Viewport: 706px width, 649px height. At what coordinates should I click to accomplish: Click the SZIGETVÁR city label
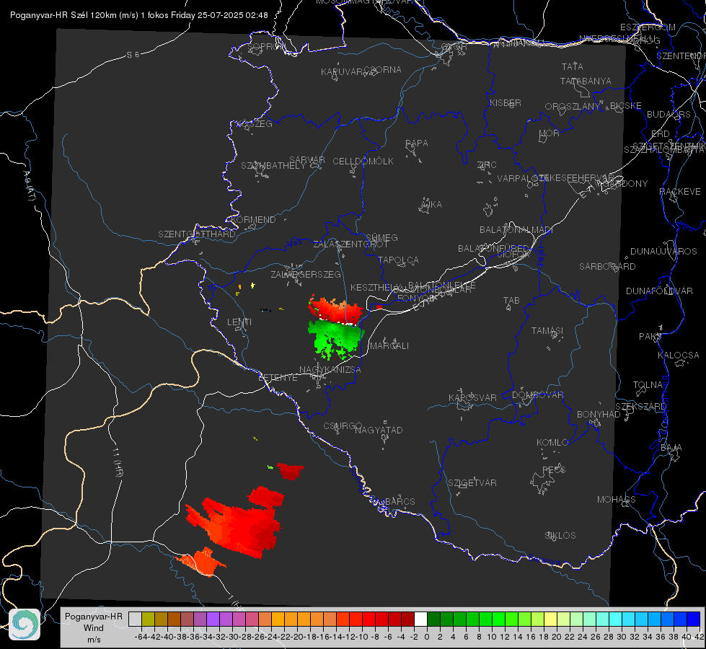[x=472, y=483]
